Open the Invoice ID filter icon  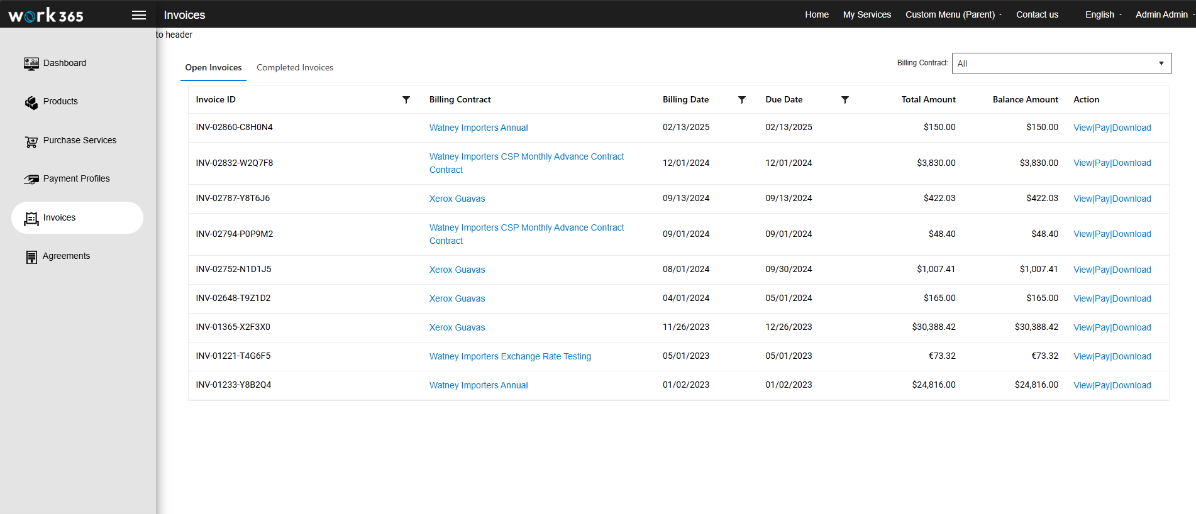click(x=406, y=100)
